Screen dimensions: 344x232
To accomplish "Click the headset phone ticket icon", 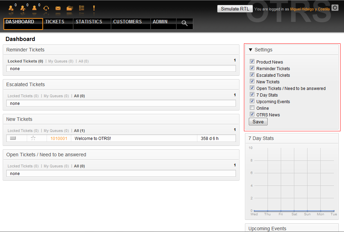I will (x=46, y=8).
